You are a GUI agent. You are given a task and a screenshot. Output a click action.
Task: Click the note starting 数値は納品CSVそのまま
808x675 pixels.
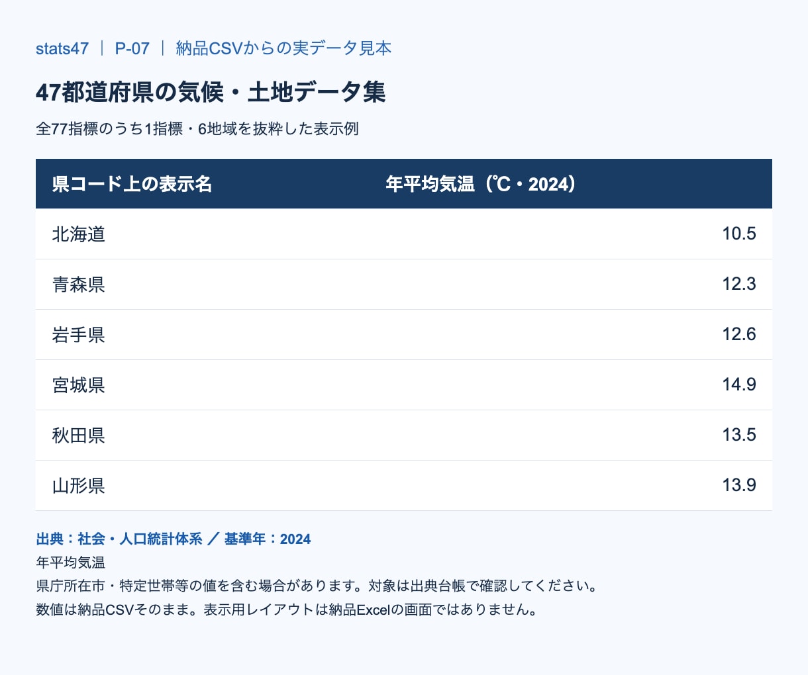pos(287,609)
